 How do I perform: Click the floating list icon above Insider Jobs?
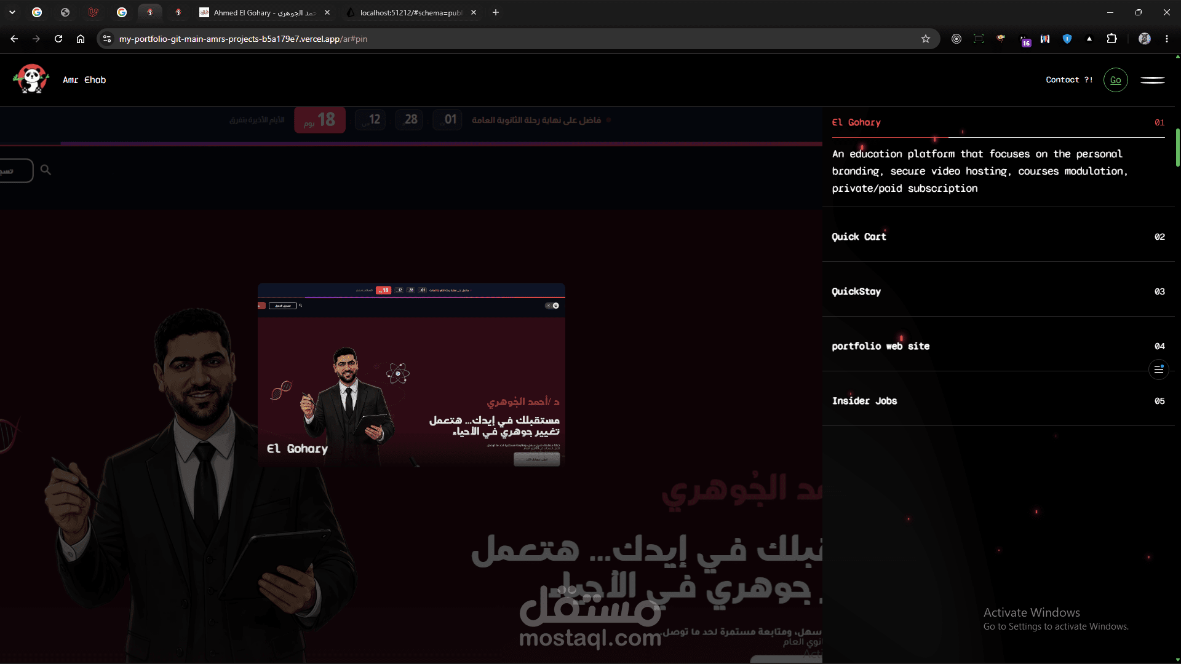tap(1159, 370)
